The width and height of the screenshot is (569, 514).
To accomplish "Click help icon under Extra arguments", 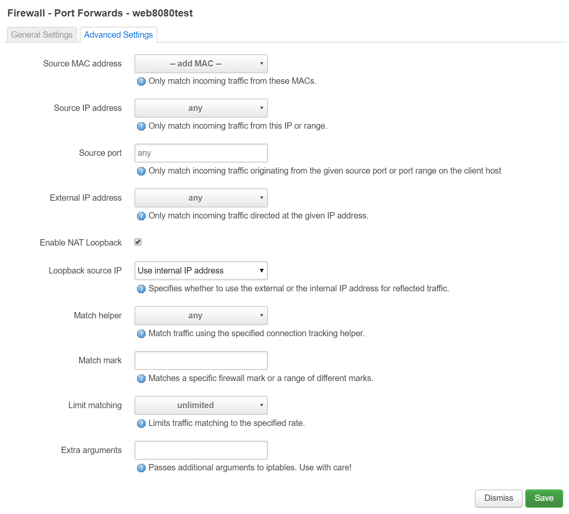I will pos(141,468).
